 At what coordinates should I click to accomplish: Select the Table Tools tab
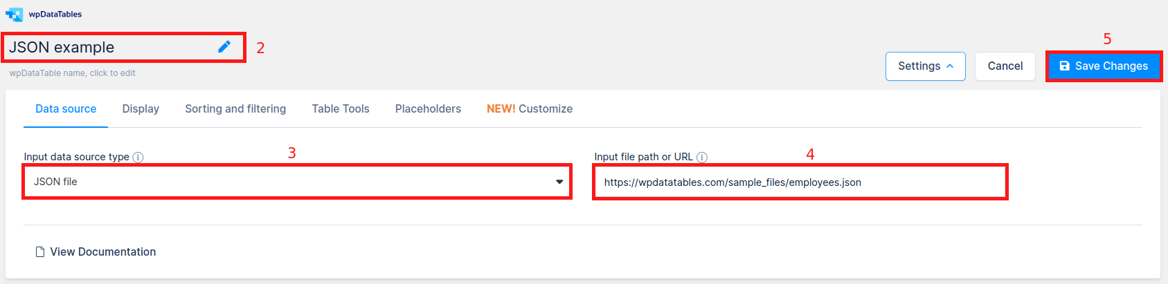[x=341, y=109]
